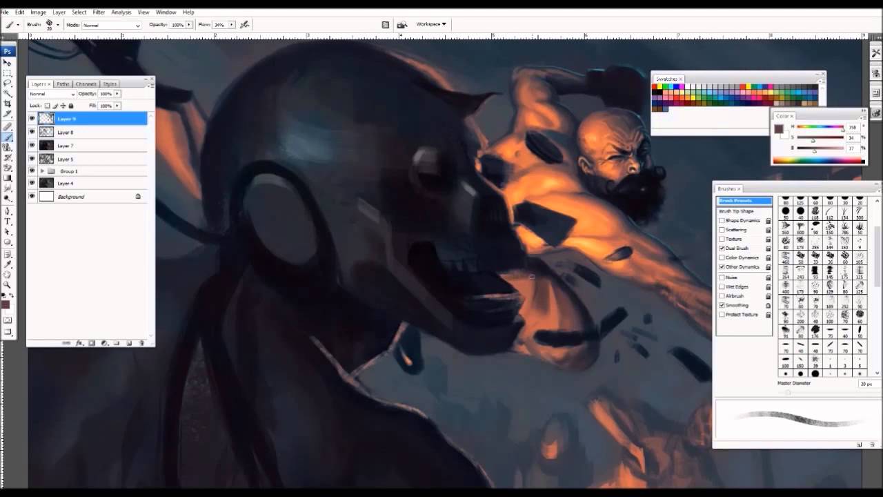Open the Analysis menu

[121, 12]
